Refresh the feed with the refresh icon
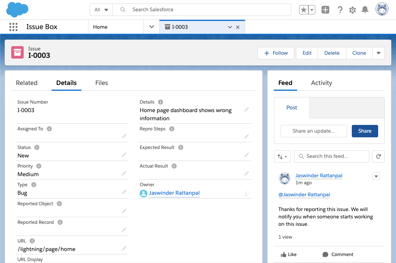The image size is (396, 263). pyautogui.click(x=378, y=156)
